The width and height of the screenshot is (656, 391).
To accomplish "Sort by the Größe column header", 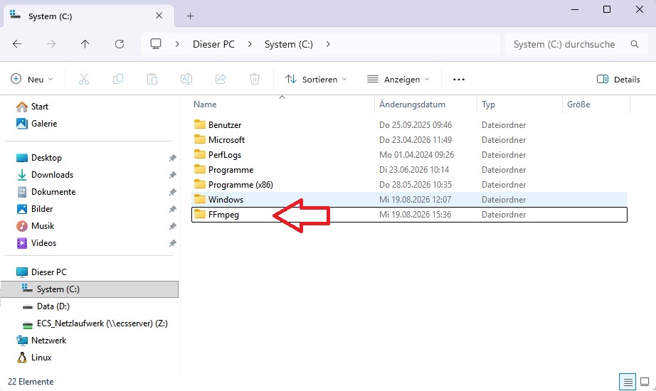I will coord(578,105).
